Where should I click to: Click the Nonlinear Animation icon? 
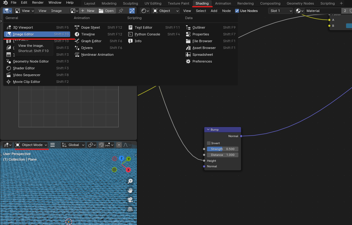tap(77, 55)
